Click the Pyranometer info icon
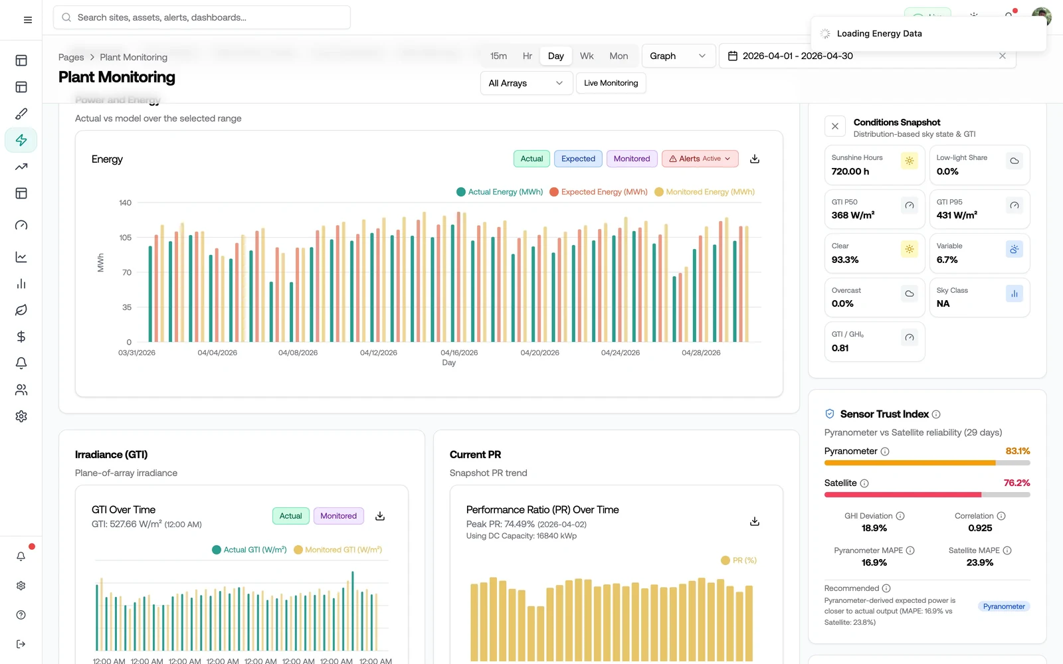1063x664 pixels. [885, 452]
